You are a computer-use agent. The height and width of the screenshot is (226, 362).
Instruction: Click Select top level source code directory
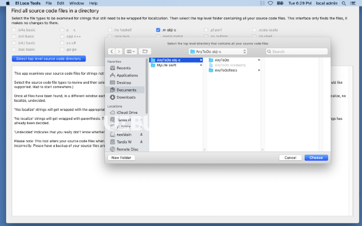49,58
